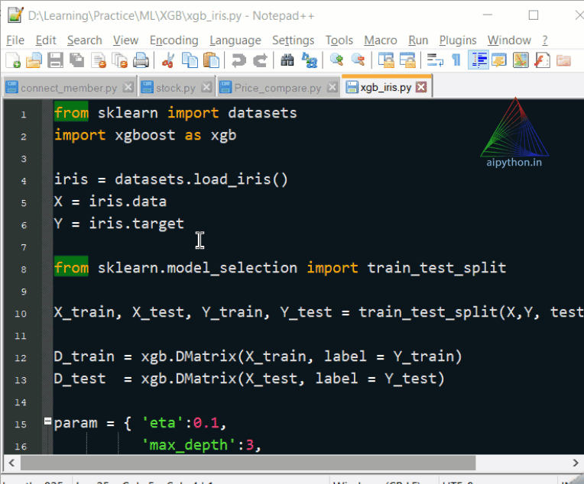
Task: Click the Close All documents icon
Action: coord(120,60)
